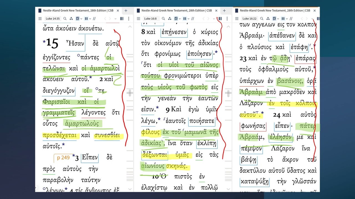Viewport: 355px width, 199px height.
Task: Click the Greek word 'καταψύξῃ'
Action: 255,182
